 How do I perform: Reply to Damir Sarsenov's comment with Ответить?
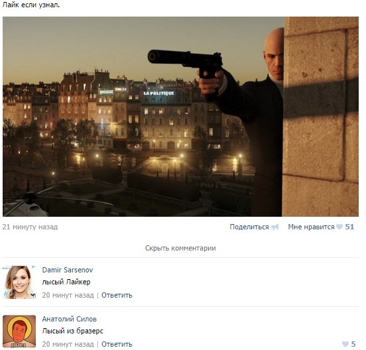(117, 295)
